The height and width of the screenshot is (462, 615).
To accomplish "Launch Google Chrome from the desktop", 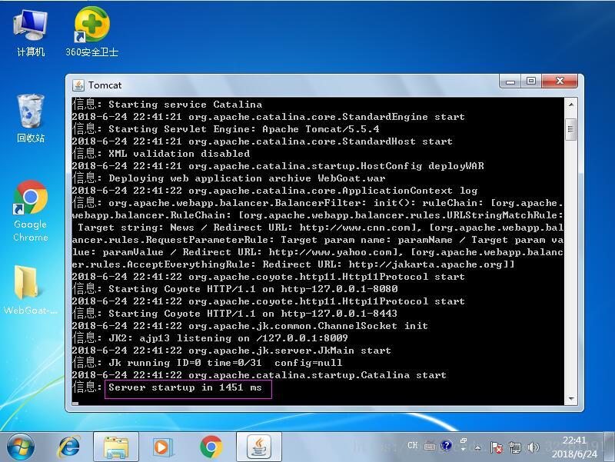I will pyautogui.click(x=31, y=211).
